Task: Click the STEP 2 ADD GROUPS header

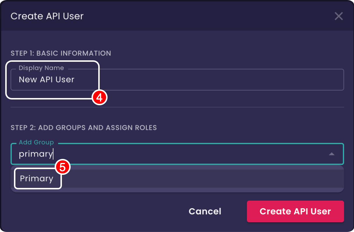Action: click(x=84, y=128)
